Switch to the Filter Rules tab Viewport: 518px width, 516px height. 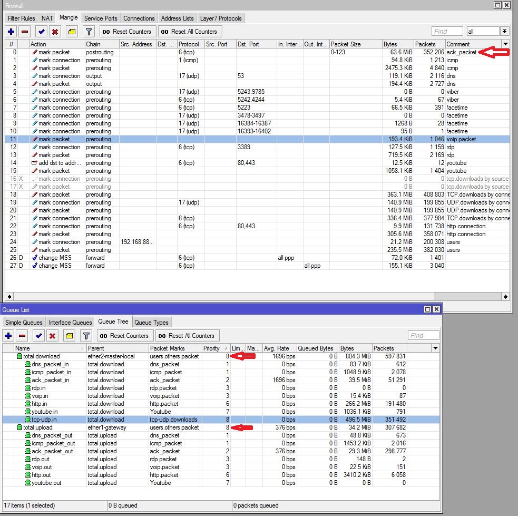22,18
